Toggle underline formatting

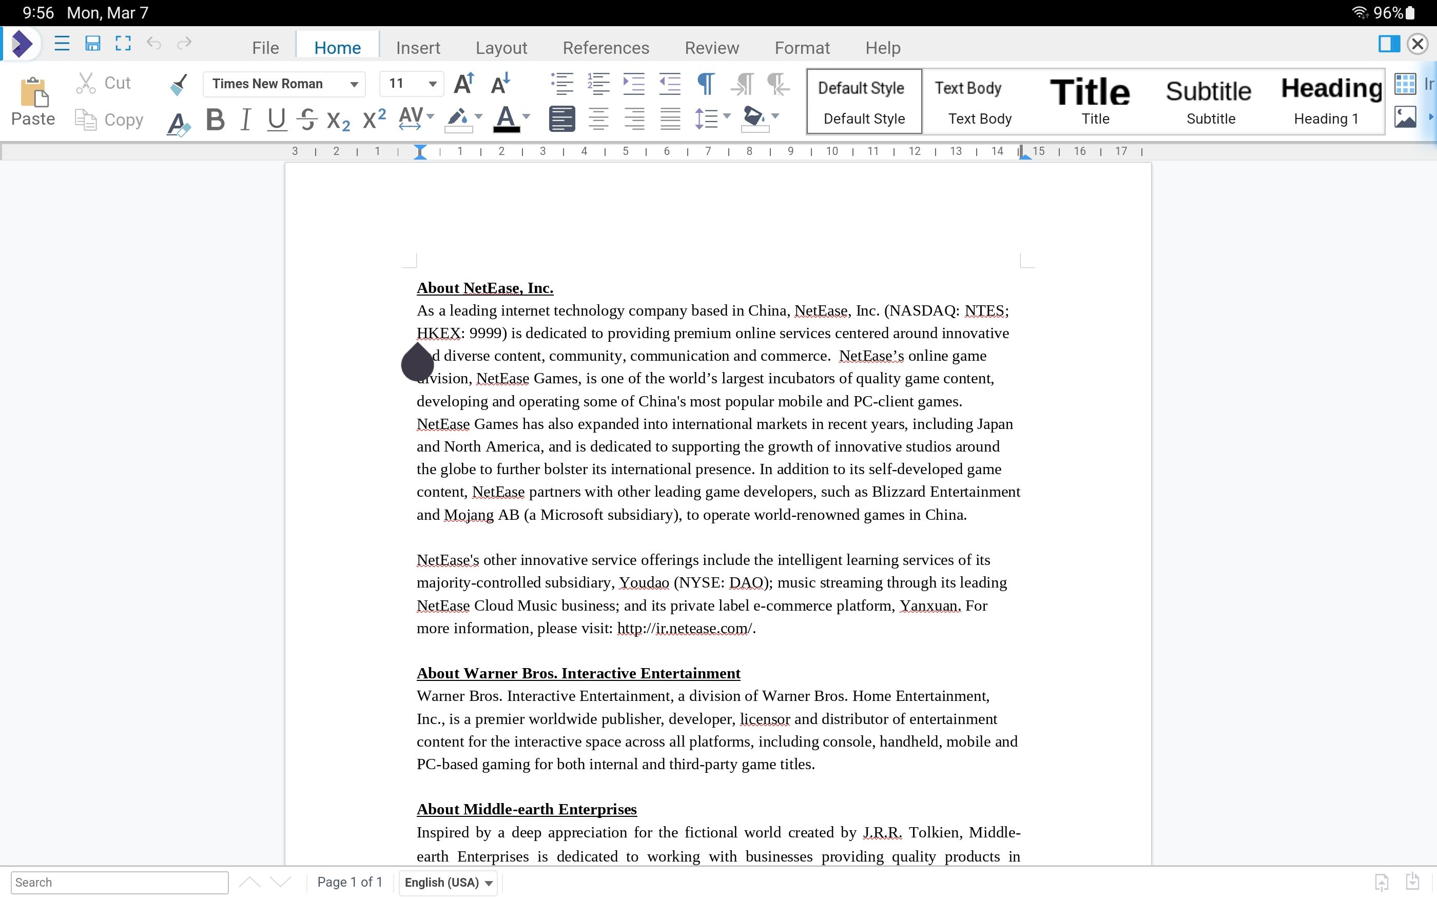277,120
